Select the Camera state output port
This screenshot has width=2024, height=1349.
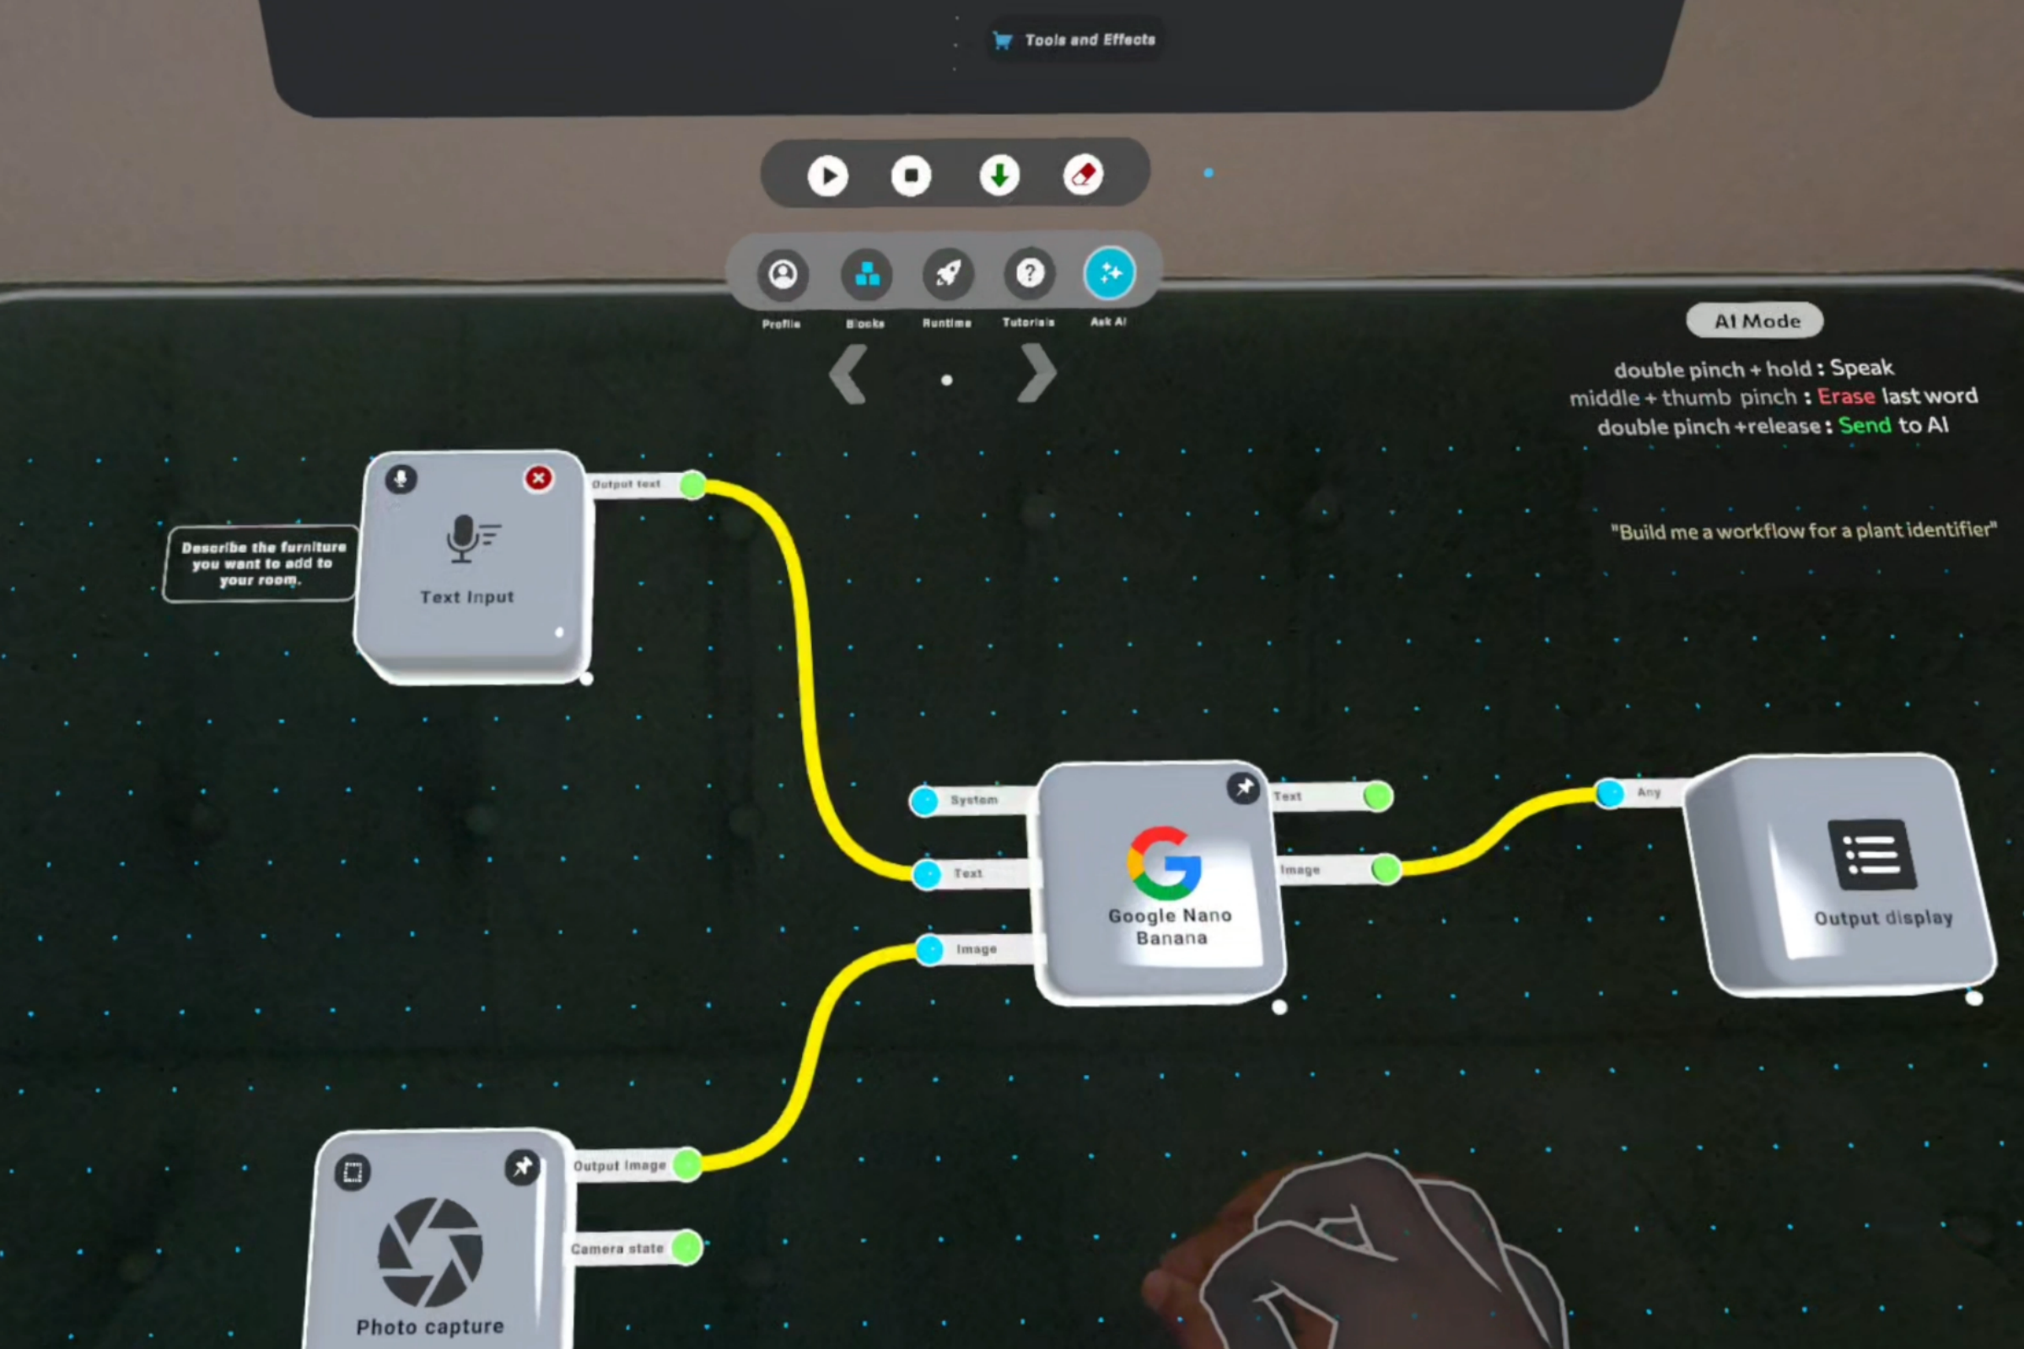click(x=686, y=1247)
